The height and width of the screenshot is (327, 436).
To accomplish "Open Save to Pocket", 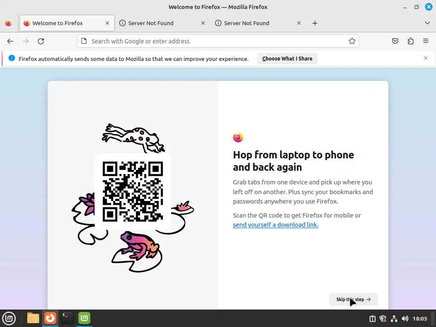I will pyautogui.click(x=395, y=41).
